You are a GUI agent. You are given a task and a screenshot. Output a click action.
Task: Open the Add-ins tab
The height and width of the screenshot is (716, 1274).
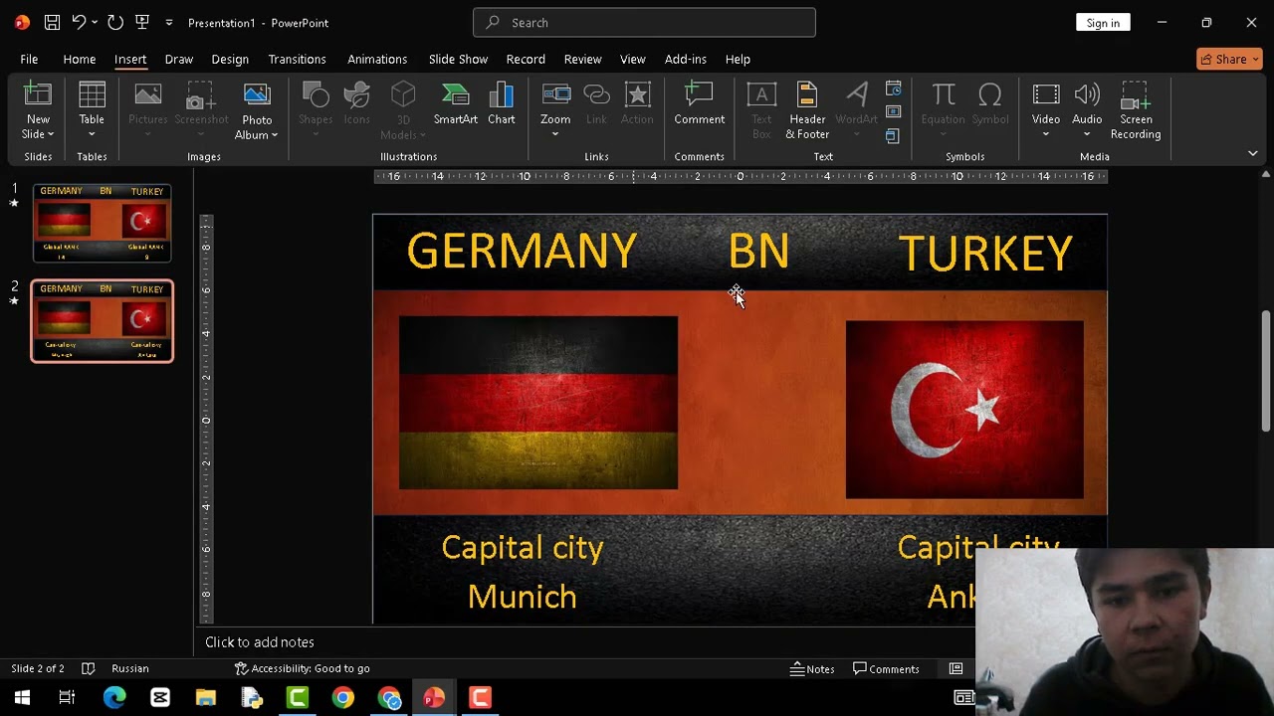[686, 59]
